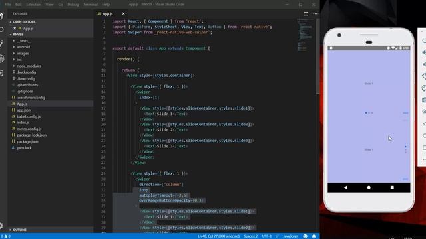426x239 pixels.
Task: Click LF end-of-line setting
Action: 277,236
